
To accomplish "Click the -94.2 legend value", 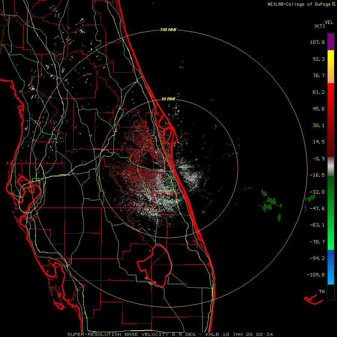I will [317, 258].
